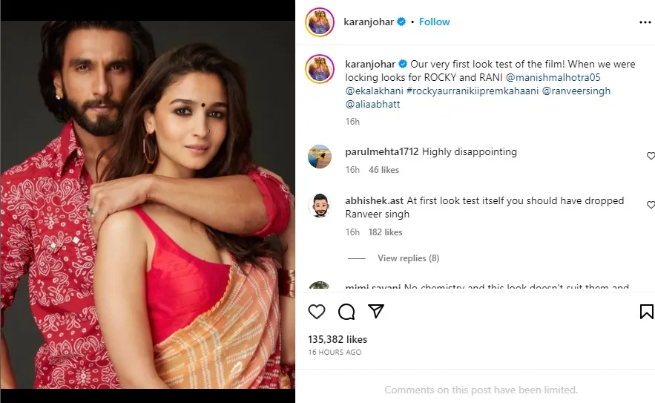This screenshot has height=403, width=655.
Task: Open the @aliaabhatt mention
Action: pos(372,105)
